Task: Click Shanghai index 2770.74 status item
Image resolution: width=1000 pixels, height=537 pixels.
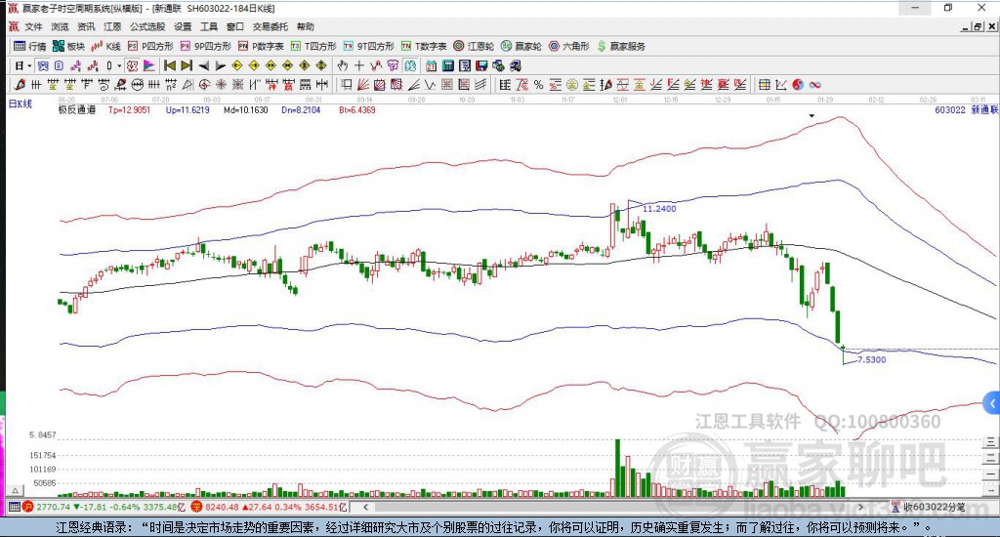Action: click(x=104, y=507)
